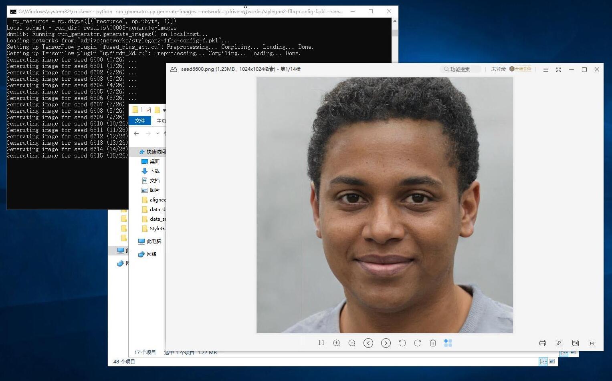Switch back Explorer to details view
The image size is (612, 381).
click(x=543, y=361)
